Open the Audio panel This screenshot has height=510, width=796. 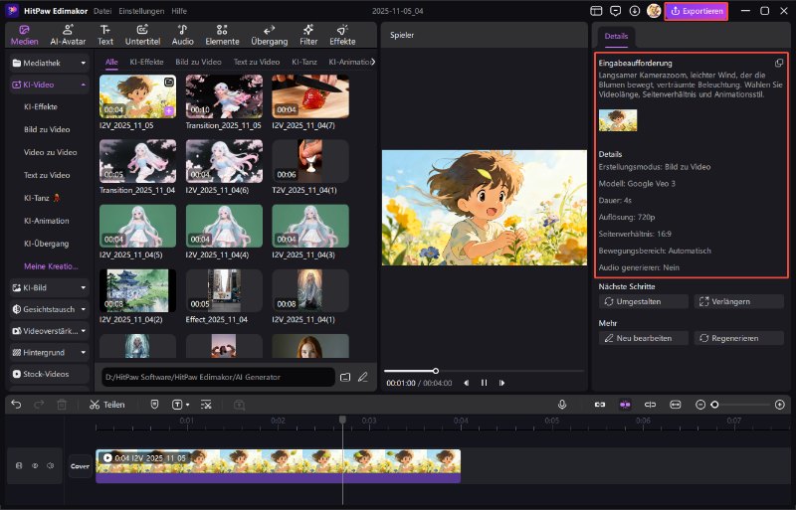(182, 35)
